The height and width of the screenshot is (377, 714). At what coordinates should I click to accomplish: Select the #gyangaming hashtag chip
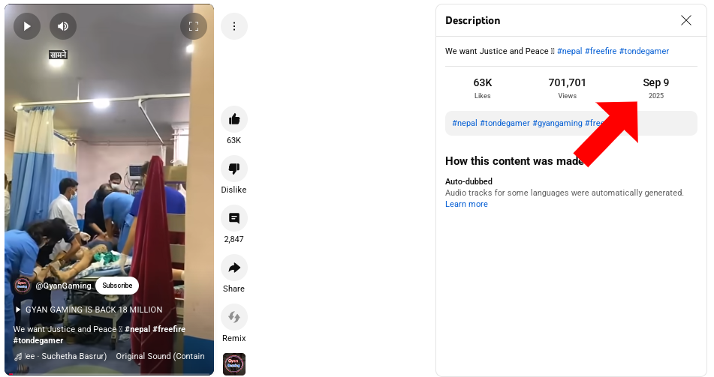[x=557, y=123]
